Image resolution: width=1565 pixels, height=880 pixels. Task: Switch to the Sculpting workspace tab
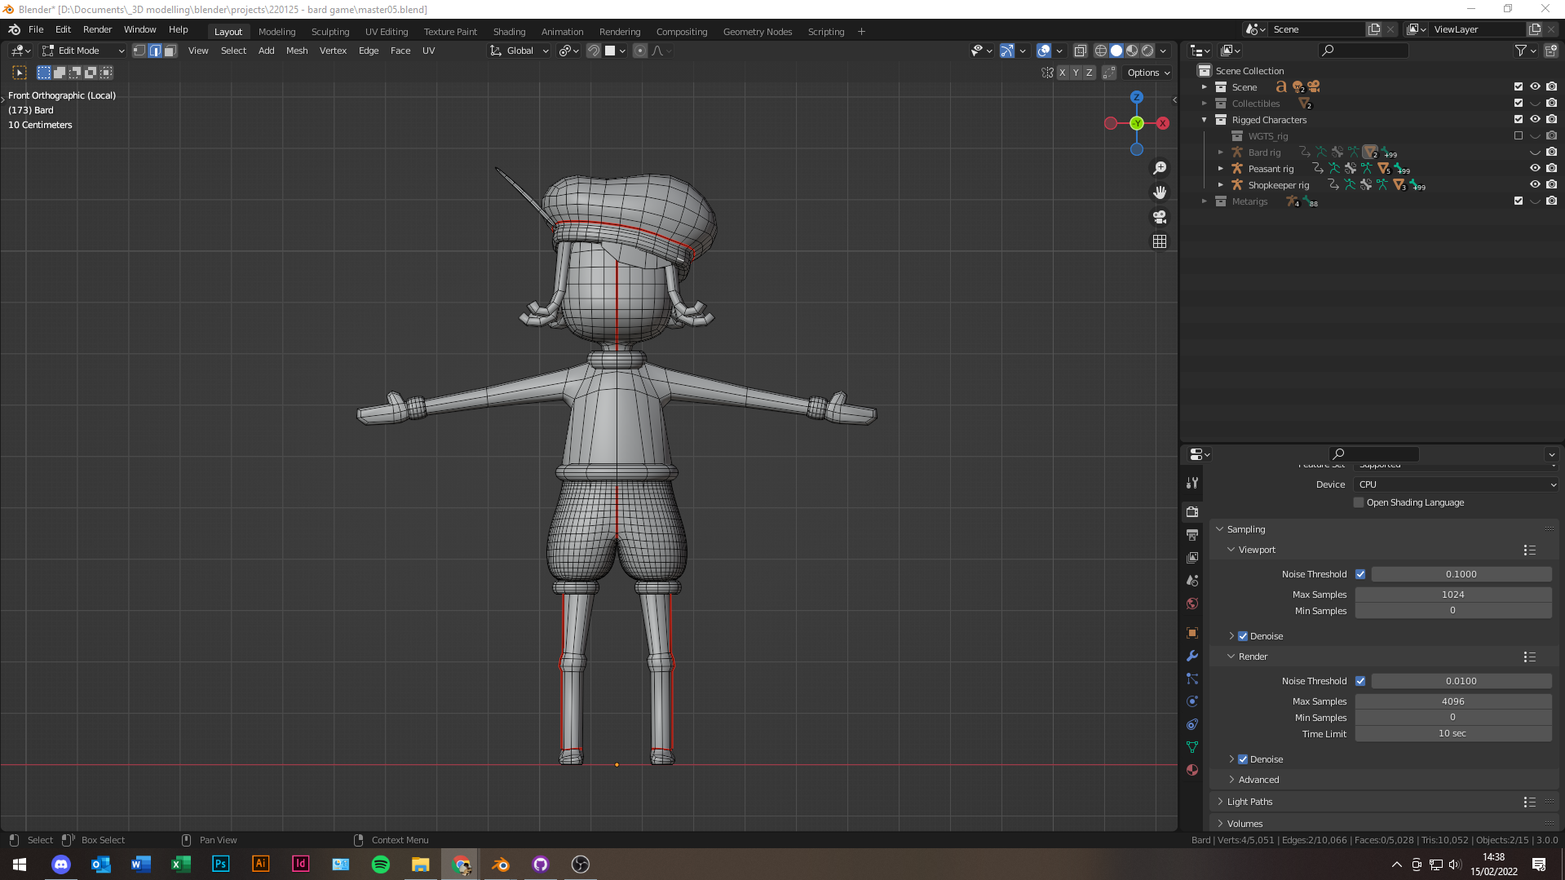click(329, 32)
